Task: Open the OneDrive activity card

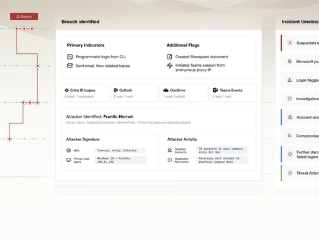Action: click(183, 93)
